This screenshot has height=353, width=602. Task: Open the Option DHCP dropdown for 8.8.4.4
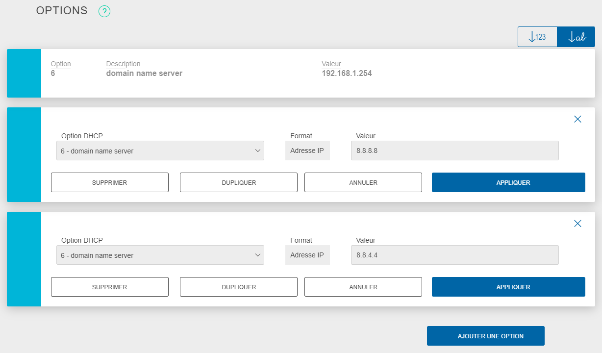(x=160, y=255)
